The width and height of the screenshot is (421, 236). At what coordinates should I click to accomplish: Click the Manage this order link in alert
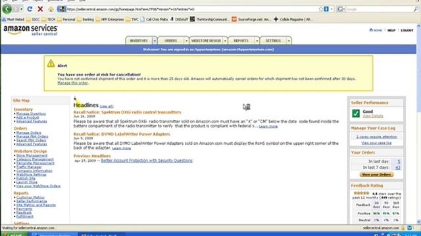tap(72, 83)
